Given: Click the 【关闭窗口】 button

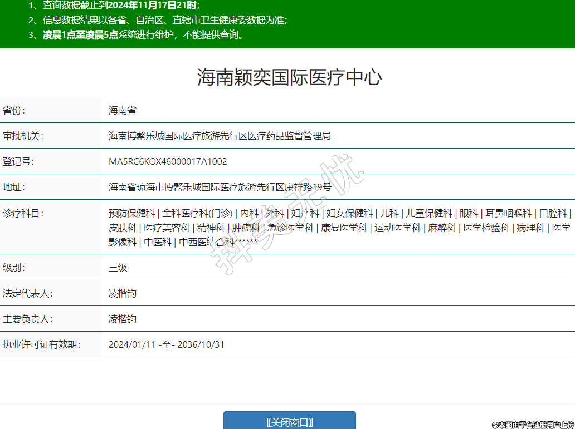Looking at the screenshot, I should (x=289, y=422).
